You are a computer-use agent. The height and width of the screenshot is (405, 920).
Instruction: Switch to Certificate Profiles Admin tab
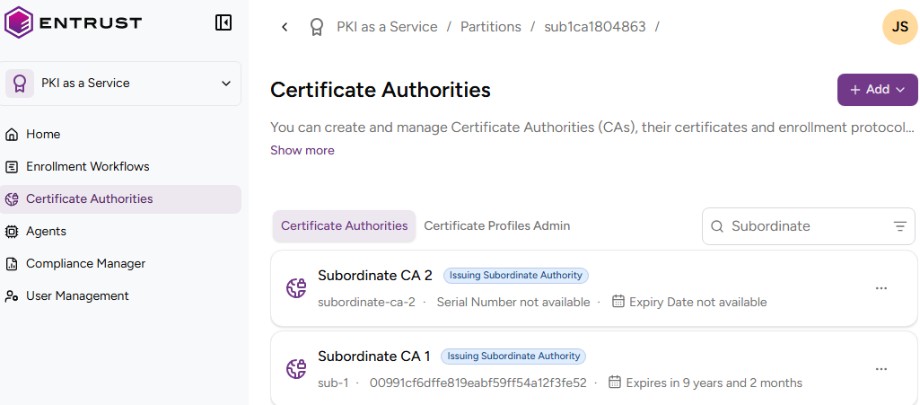496,226
